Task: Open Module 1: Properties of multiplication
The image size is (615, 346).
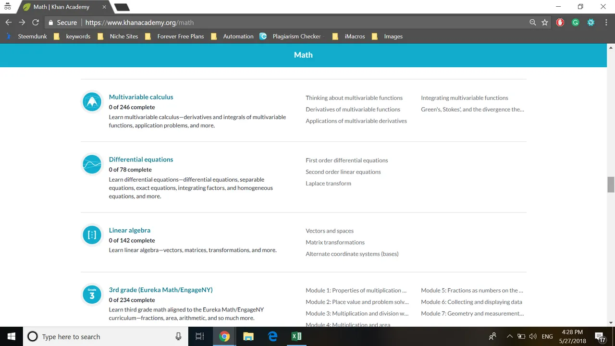Action: [356, 290]
